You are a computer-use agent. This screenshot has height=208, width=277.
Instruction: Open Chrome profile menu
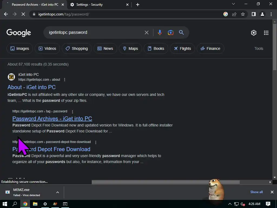tap(262, 14)
